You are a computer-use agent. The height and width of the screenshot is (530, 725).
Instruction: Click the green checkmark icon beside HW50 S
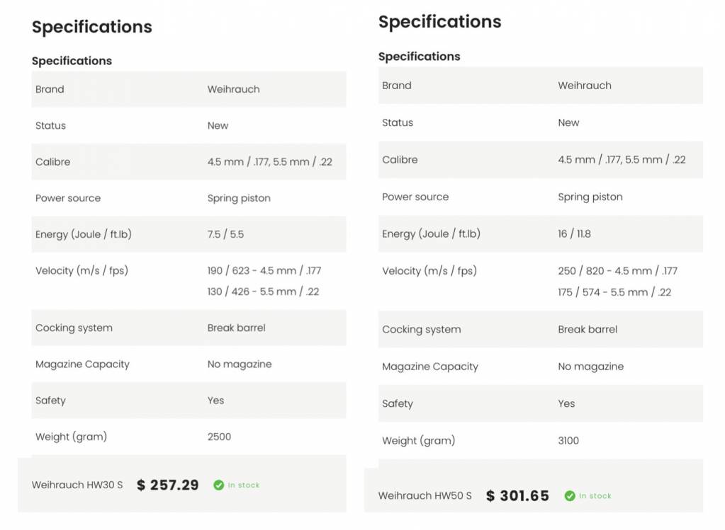click(570, 496)
